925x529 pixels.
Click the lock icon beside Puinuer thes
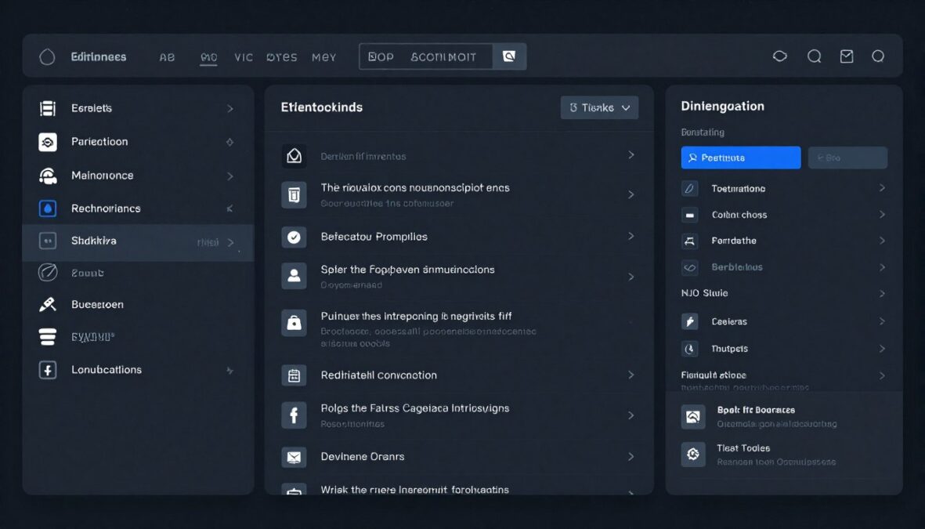click(x=294, y=323)
